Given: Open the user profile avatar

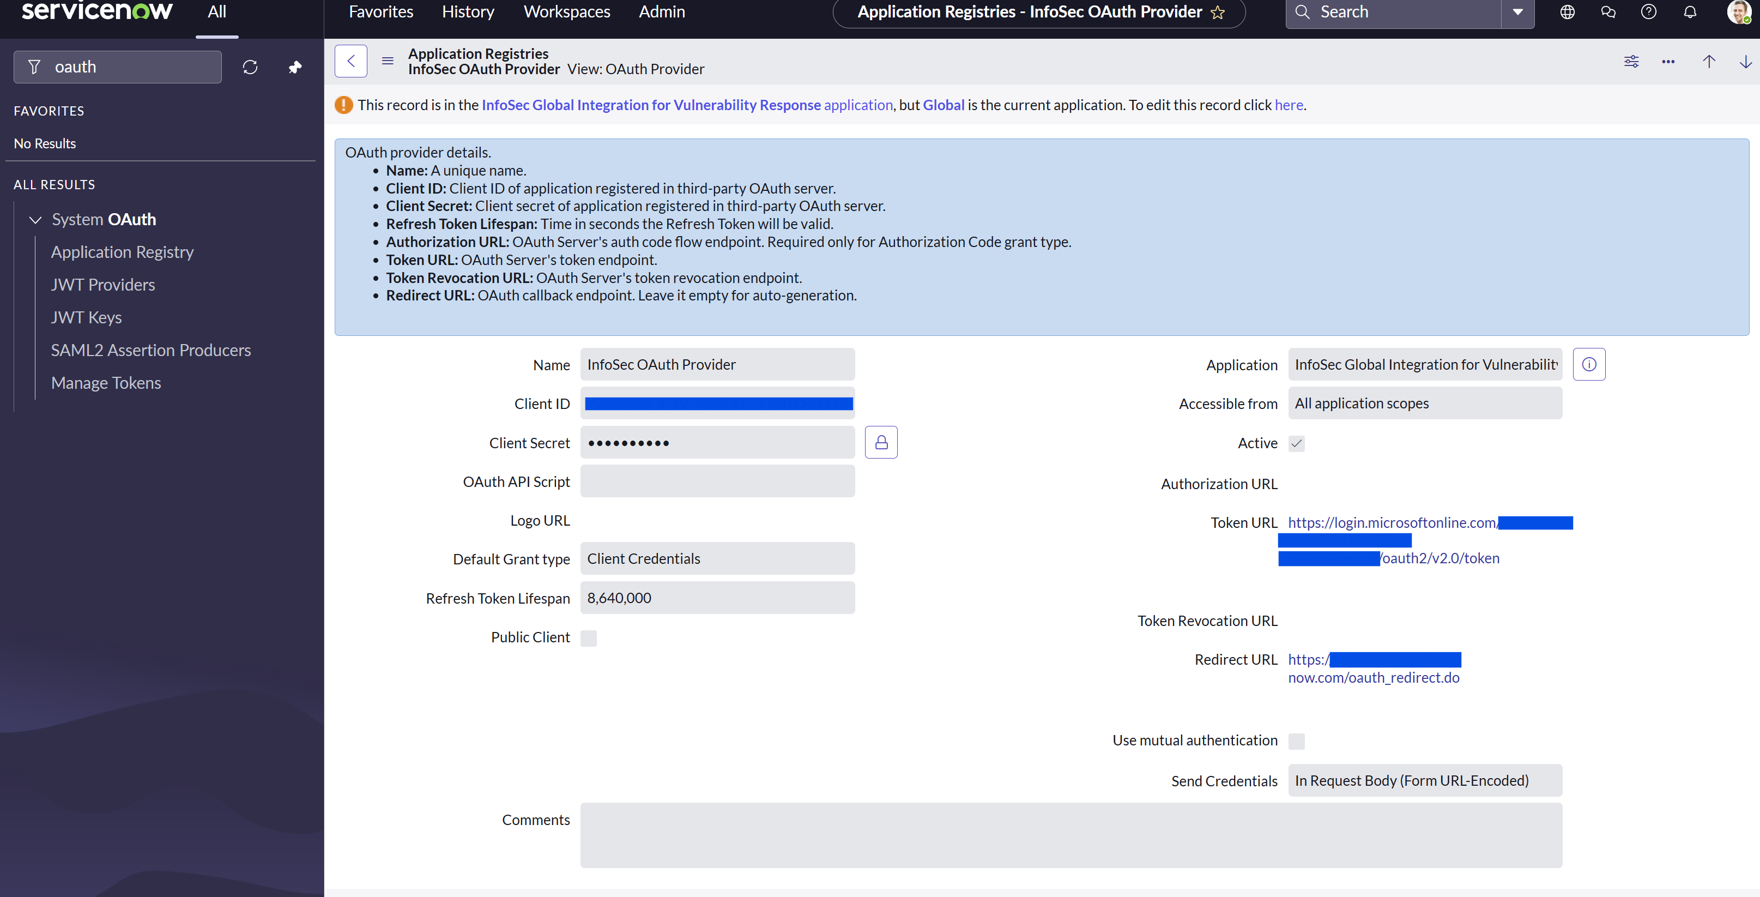Looking at the screenshot, I should tap(1739, 11).
